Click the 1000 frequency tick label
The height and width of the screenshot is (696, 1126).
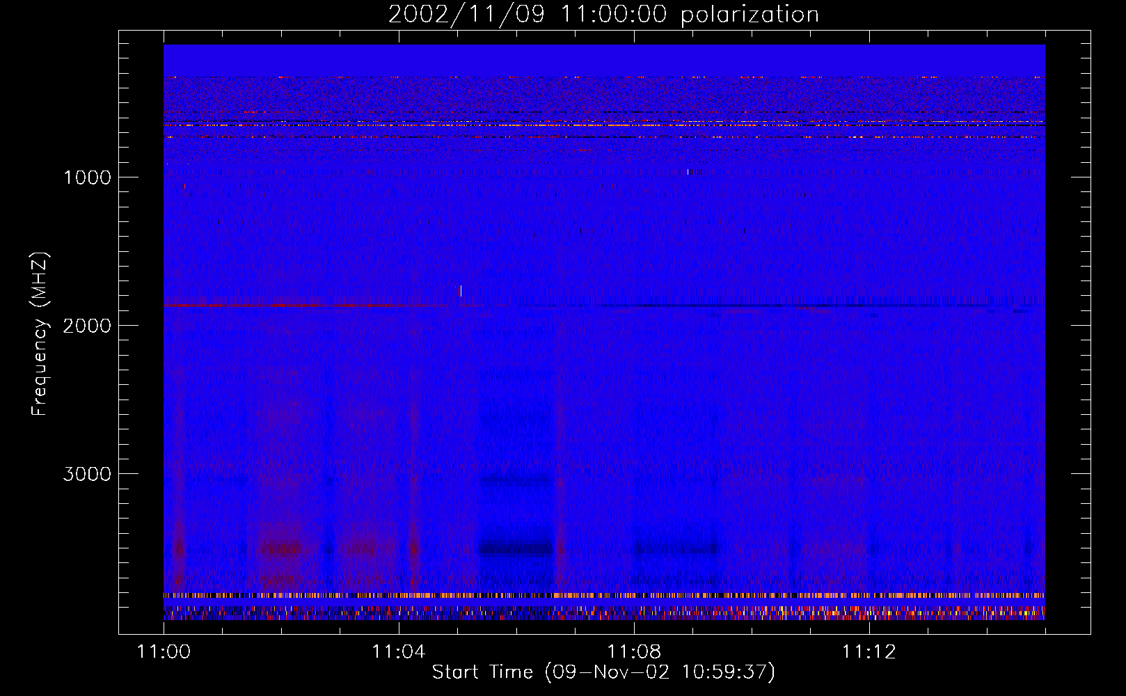[87, 177]
